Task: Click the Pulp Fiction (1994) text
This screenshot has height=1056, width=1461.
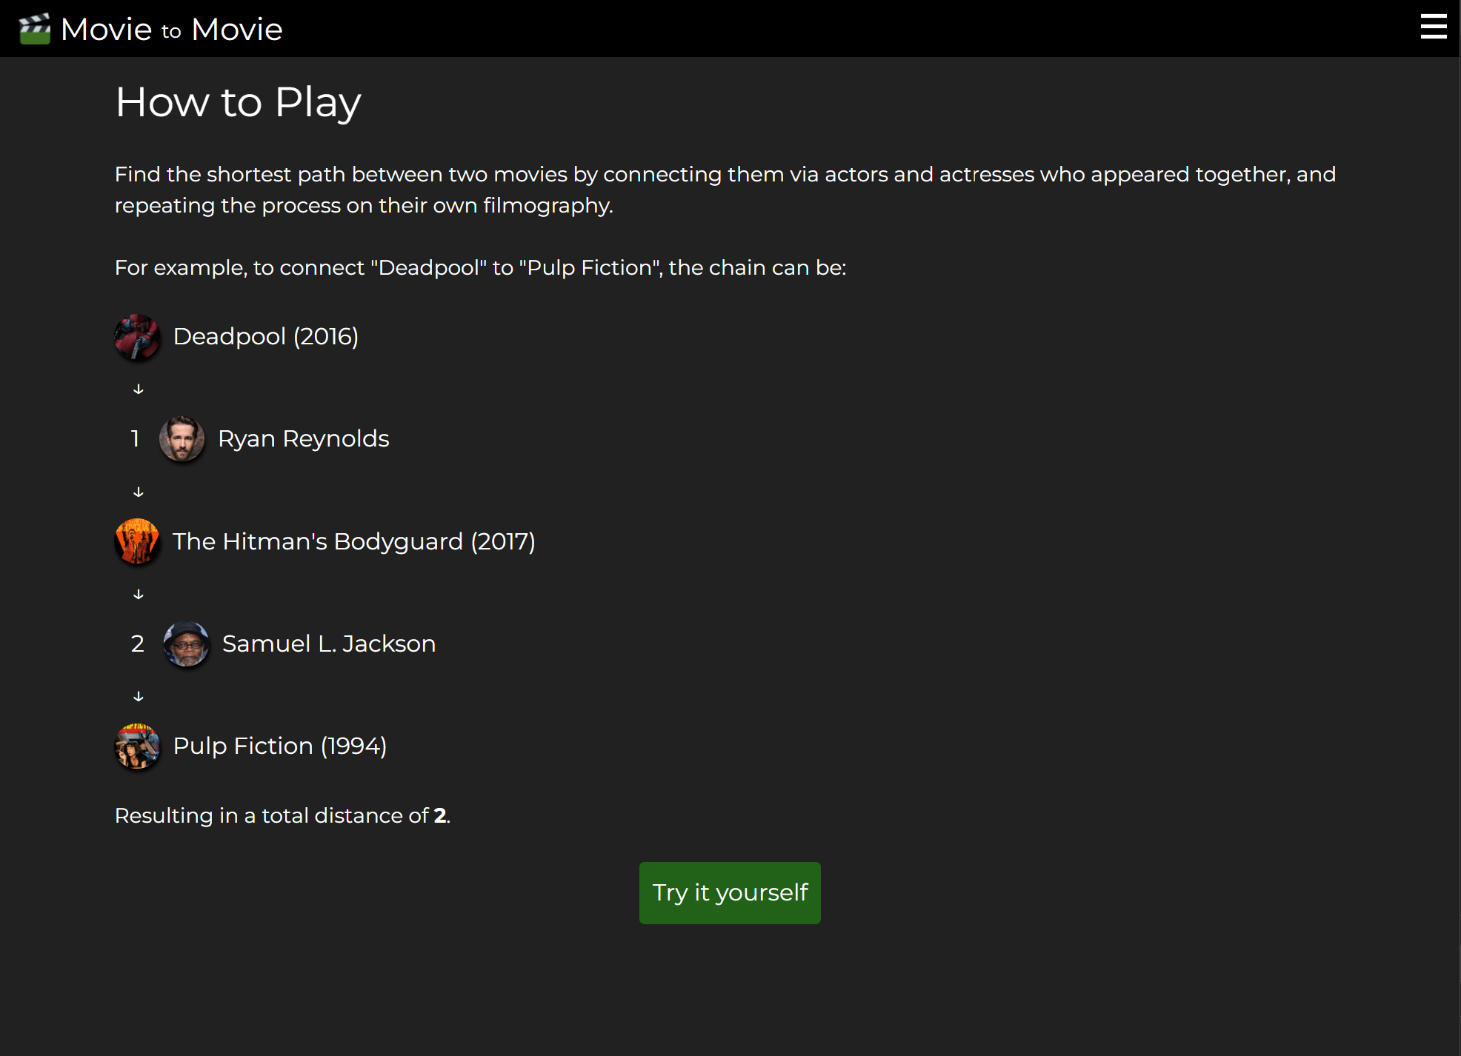Action: [280, 746]
